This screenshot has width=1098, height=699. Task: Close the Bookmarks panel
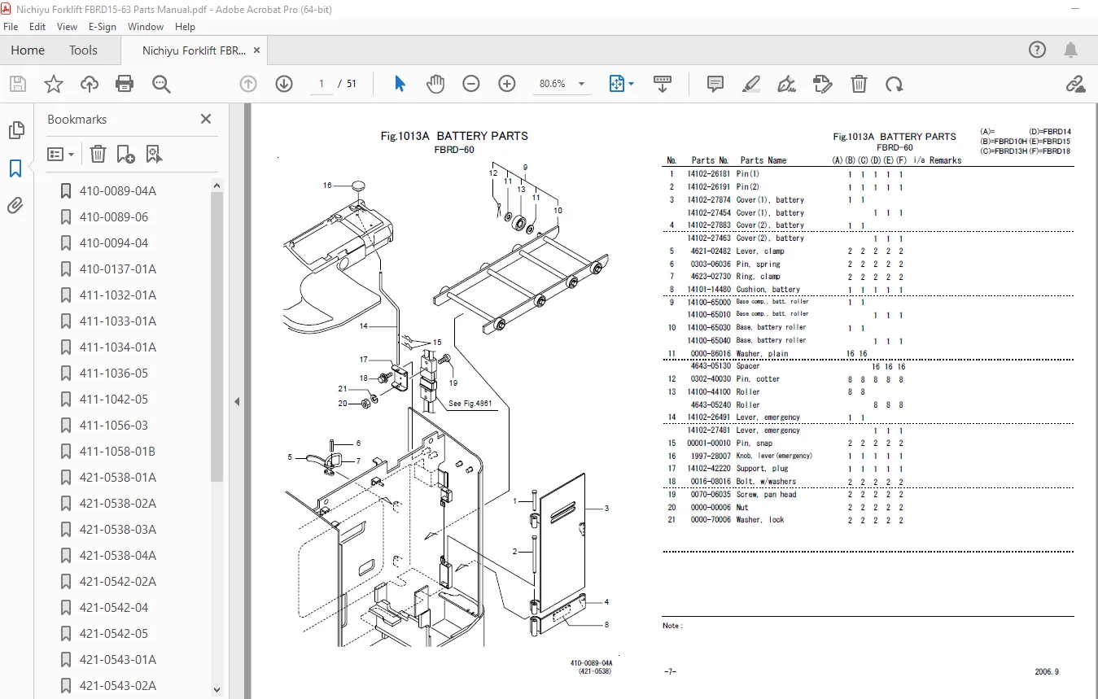click(206, 119)
